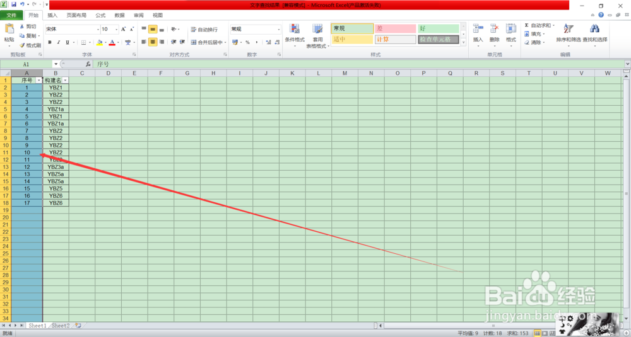Switch to the 公式 ribbon tab
631x337 pixels.
(100, 15)
